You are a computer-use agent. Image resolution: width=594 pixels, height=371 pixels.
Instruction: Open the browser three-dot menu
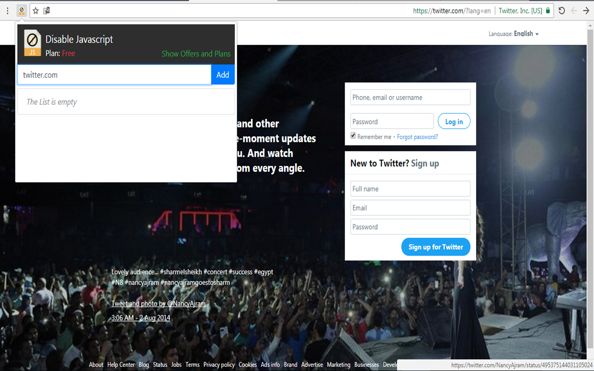tap(7, 11)
